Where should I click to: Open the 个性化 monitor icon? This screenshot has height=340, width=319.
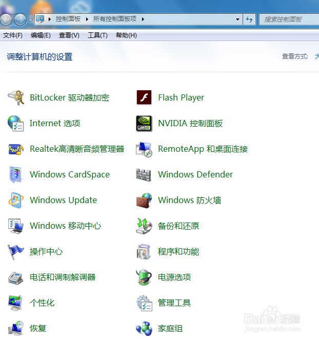point(15,303)
